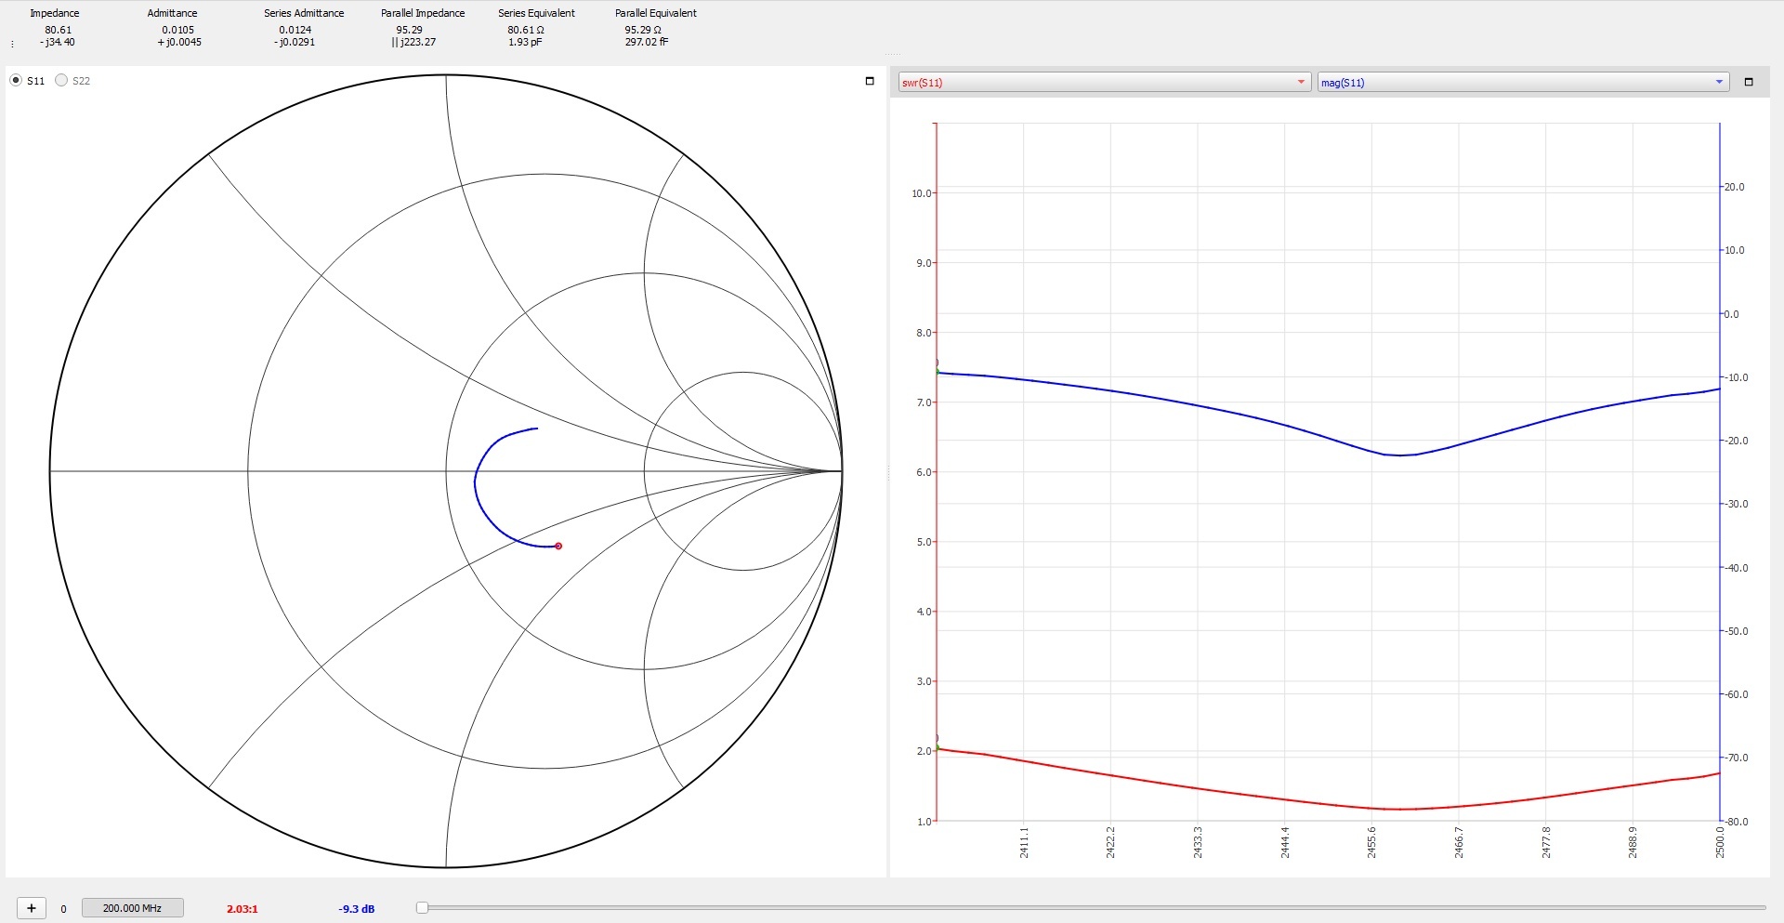Select the S11 radio button
1784x923 pixels.
pos(17,81)
